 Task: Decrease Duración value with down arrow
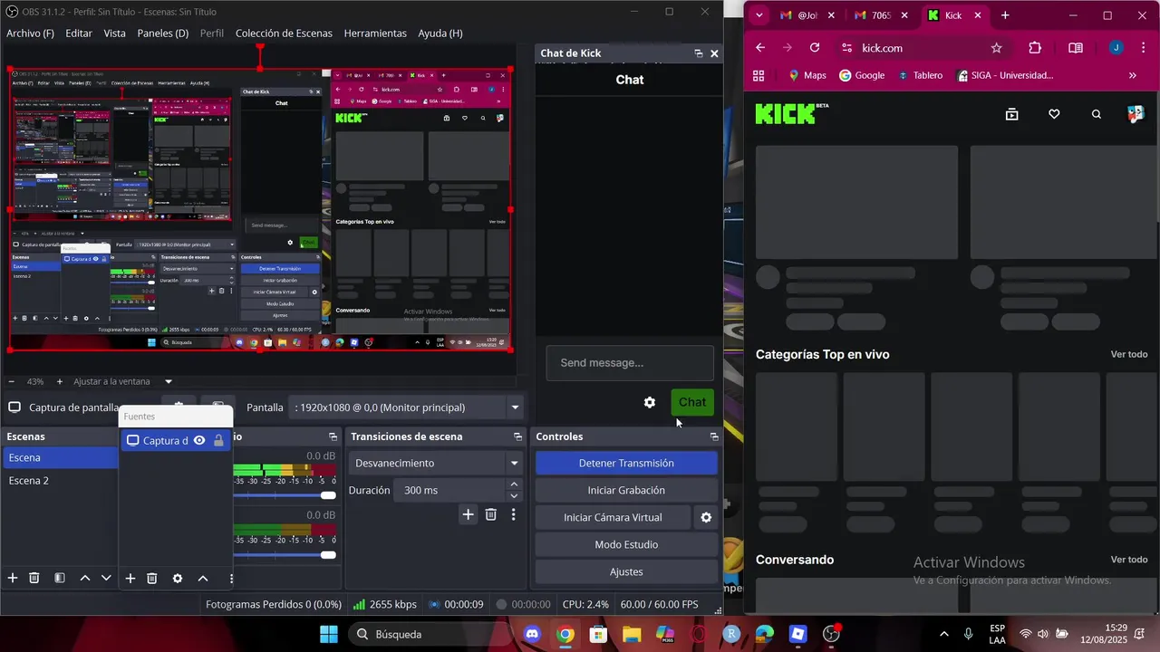coord(514,495)
